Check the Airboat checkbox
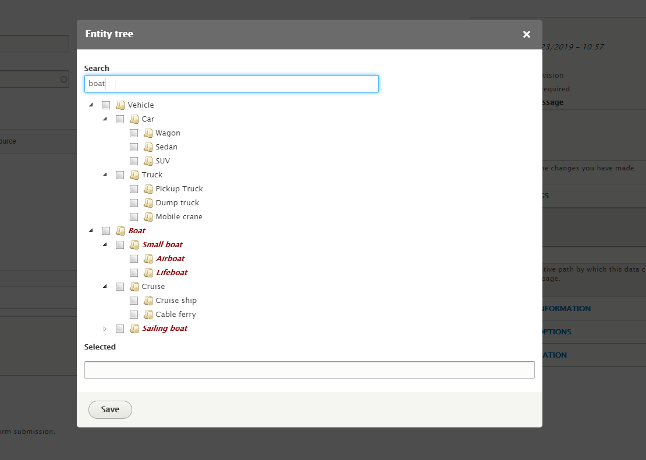This screenshot has width=646, height=460. (134, 259)
